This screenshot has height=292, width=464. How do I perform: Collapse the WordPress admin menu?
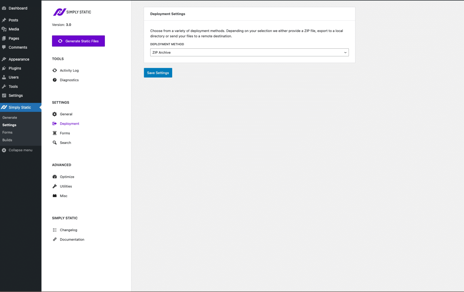pos(20,150)
